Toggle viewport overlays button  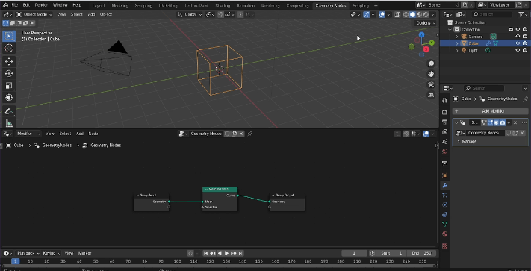(382, 14)
